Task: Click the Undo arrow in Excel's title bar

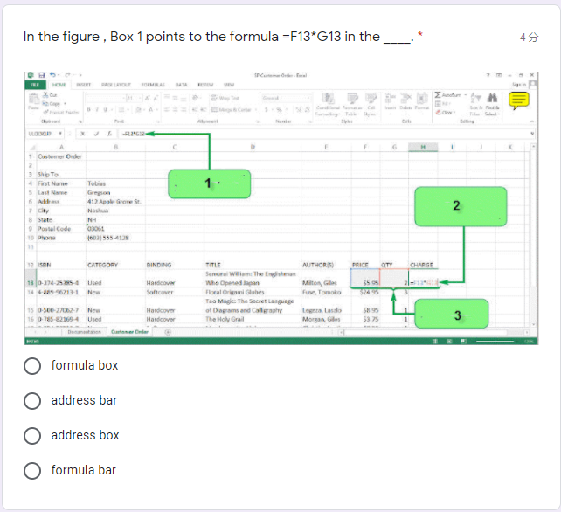Action: click(x=52, y=75)
